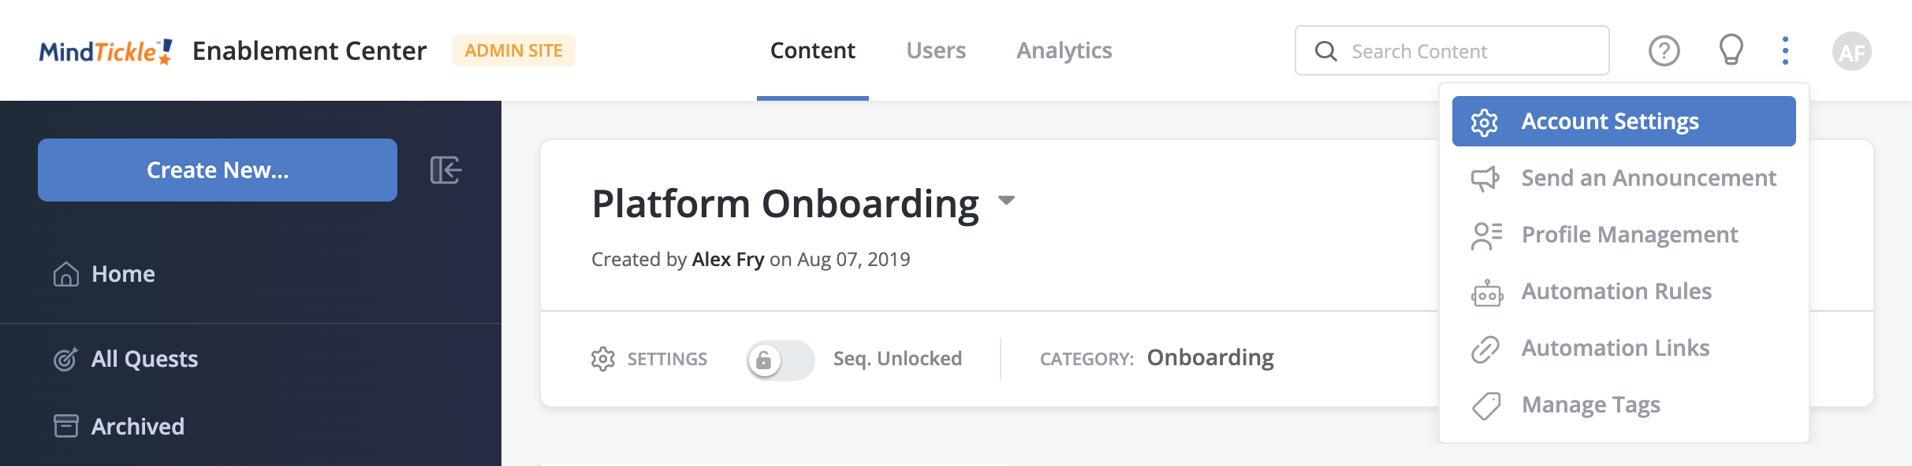Toggle the Seq. Unlocked lock switch
The image size is (1912, 466).
(x=781, y=360)
